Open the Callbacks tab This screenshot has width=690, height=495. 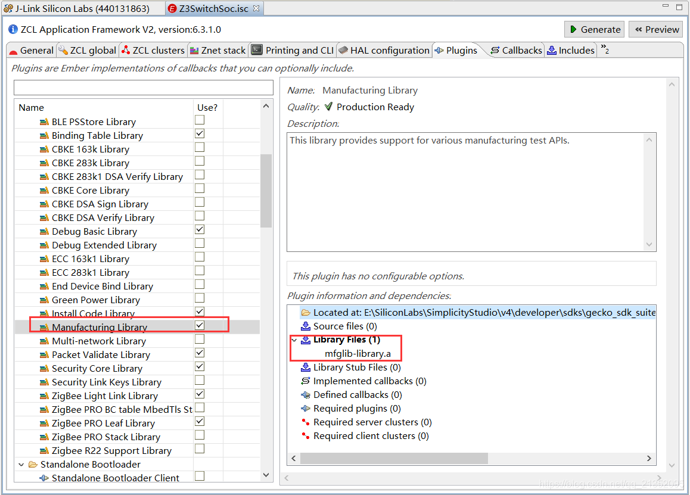[x=517, y=51]
